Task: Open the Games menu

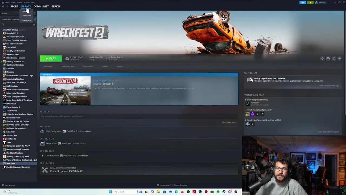Action: (x=27, y=2)
